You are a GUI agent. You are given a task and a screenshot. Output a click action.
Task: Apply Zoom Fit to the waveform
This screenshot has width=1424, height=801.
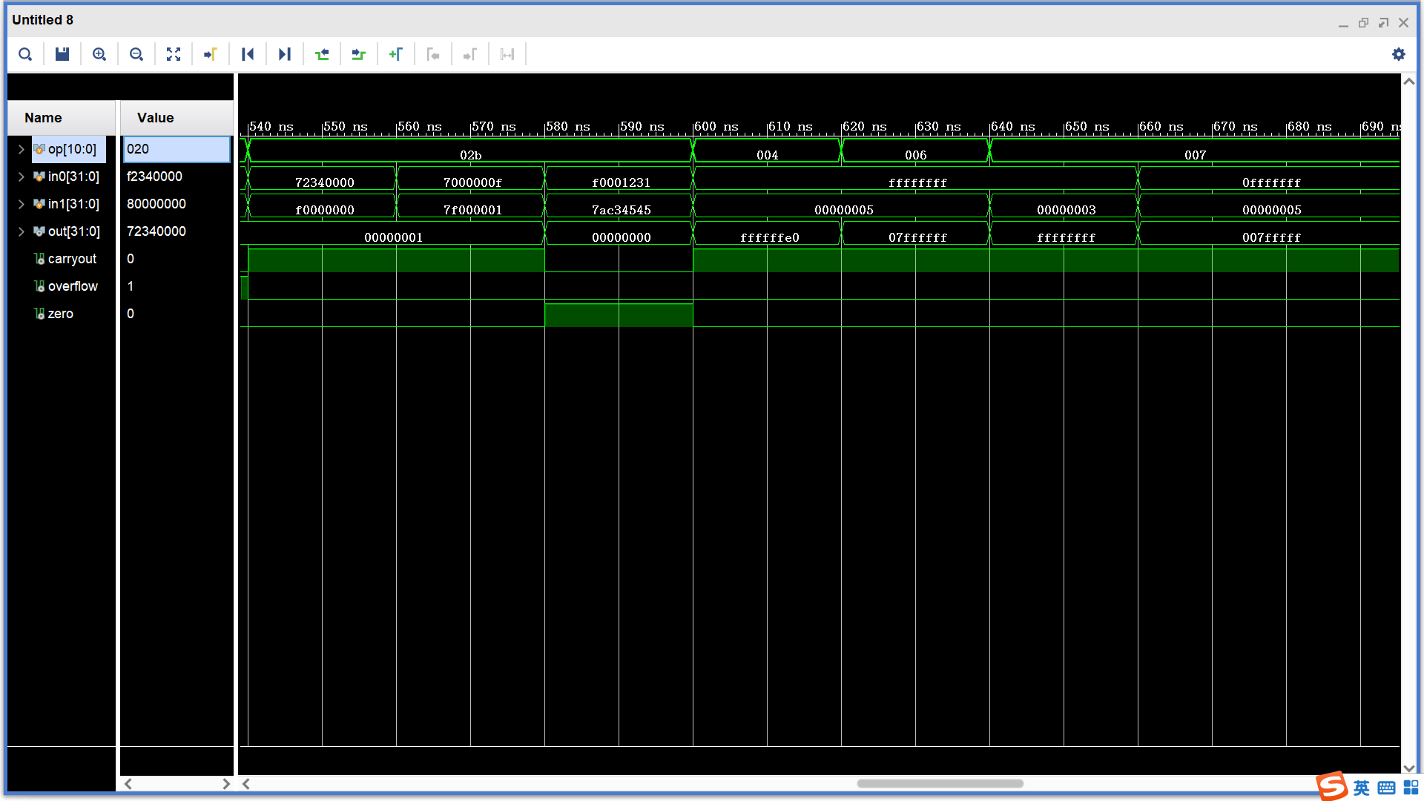tap(174, 53)
